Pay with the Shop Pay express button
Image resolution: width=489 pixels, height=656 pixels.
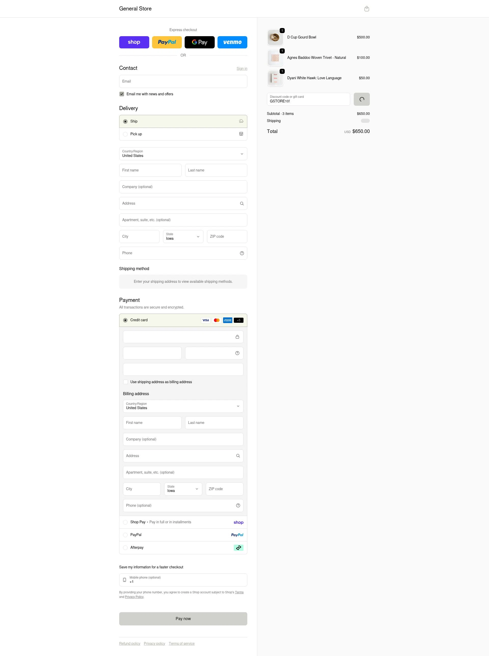[x=134, y=42]
